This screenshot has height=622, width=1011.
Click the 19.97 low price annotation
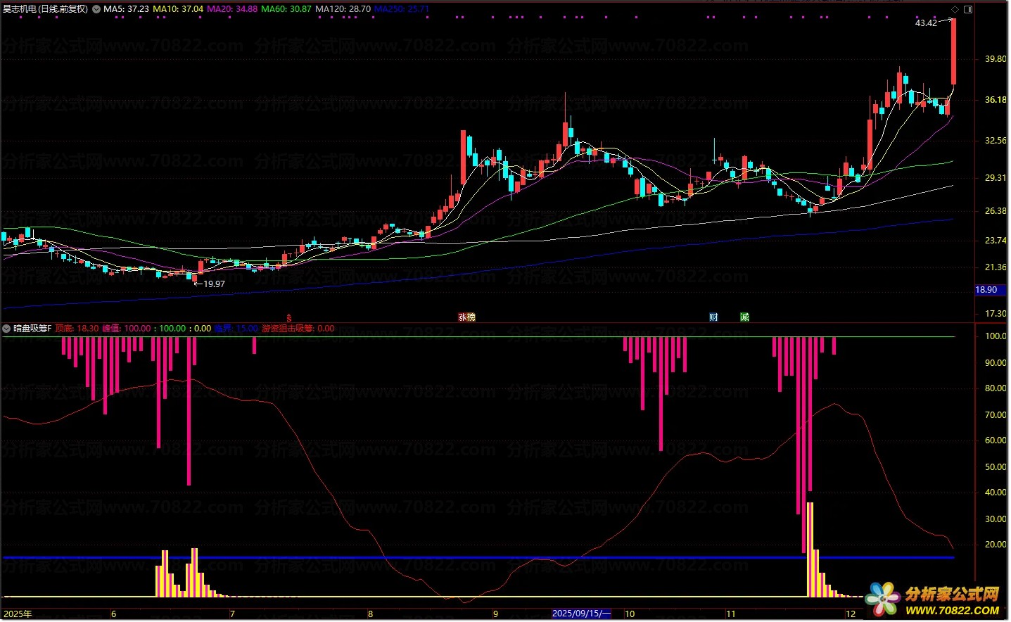coord(214,284)
